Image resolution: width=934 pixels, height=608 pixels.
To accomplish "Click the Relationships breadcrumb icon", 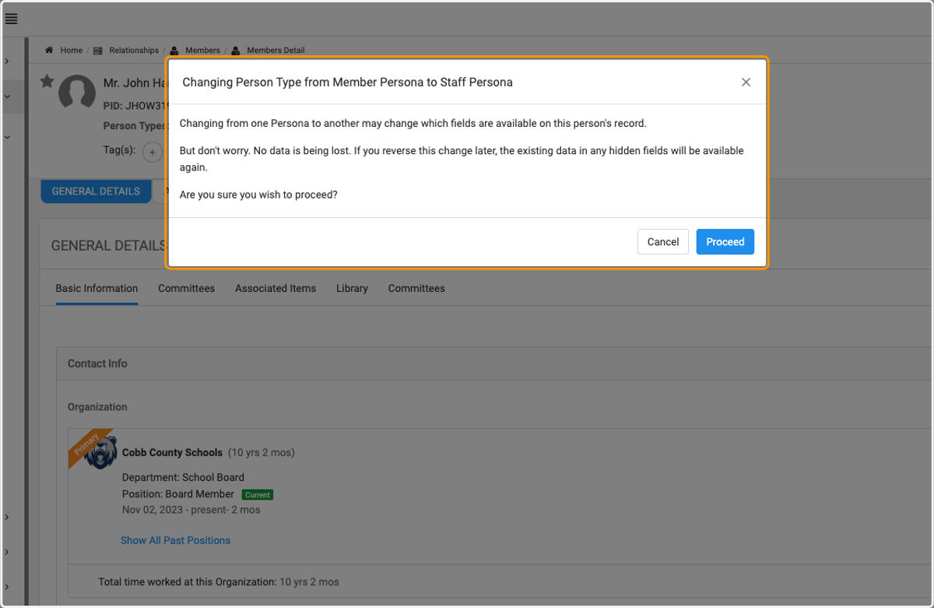I will (x=98, y=51).
